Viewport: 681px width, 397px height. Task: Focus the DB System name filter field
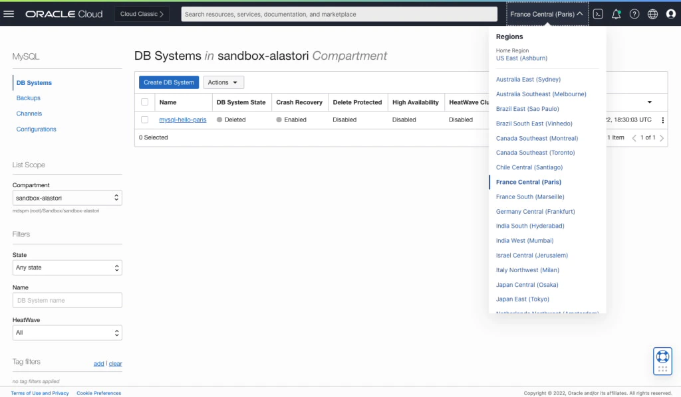point(67,300)
